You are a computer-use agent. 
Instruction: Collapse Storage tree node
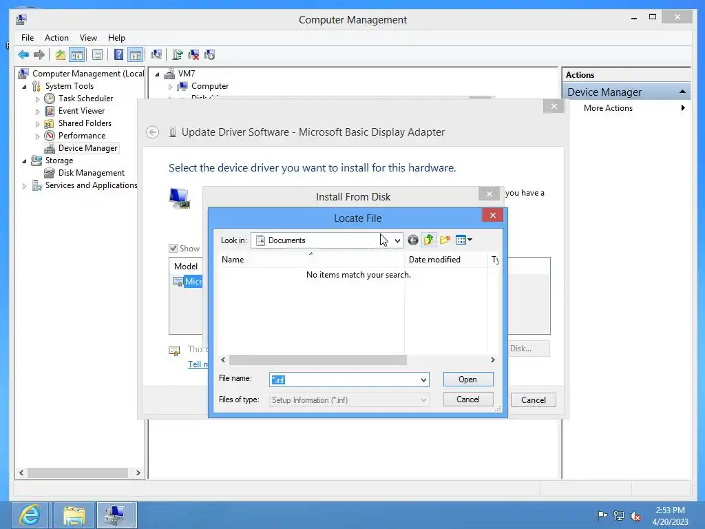click(x=24, y=161)
